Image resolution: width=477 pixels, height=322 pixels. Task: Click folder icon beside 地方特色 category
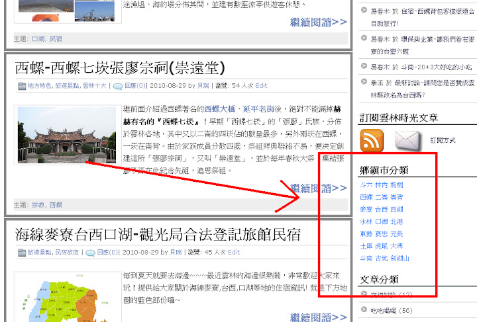[x=22, y=86]
